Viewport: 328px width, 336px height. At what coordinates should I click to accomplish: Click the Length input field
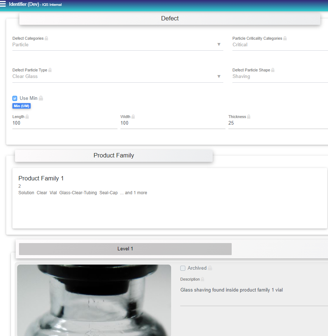(x=65, y=123)
